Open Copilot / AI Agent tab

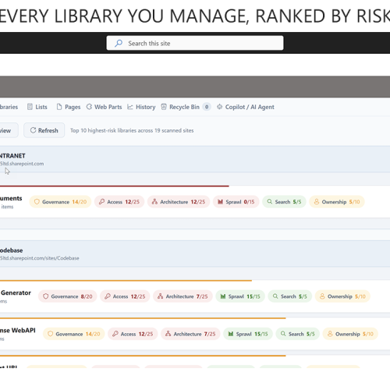point(246,107)
